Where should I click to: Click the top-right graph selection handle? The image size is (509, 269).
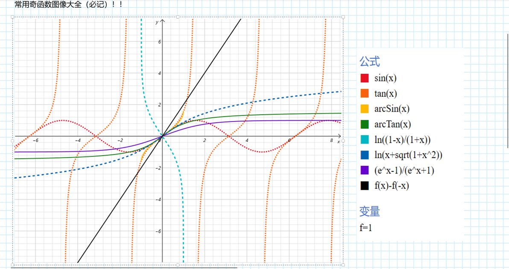coord(343,17)
